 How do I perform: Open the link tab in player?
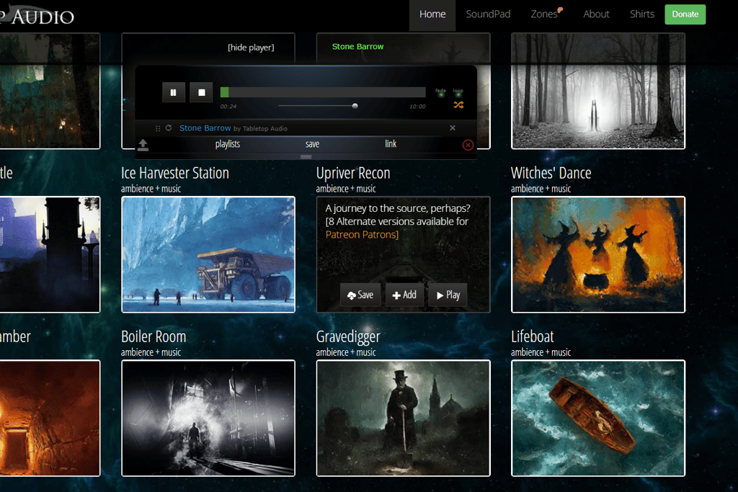(x=391, y=144)
